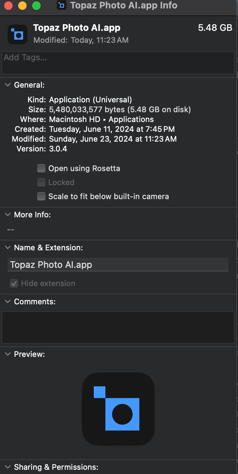Click the green zoom window button

pyautogui.click(x=36, y=6)
